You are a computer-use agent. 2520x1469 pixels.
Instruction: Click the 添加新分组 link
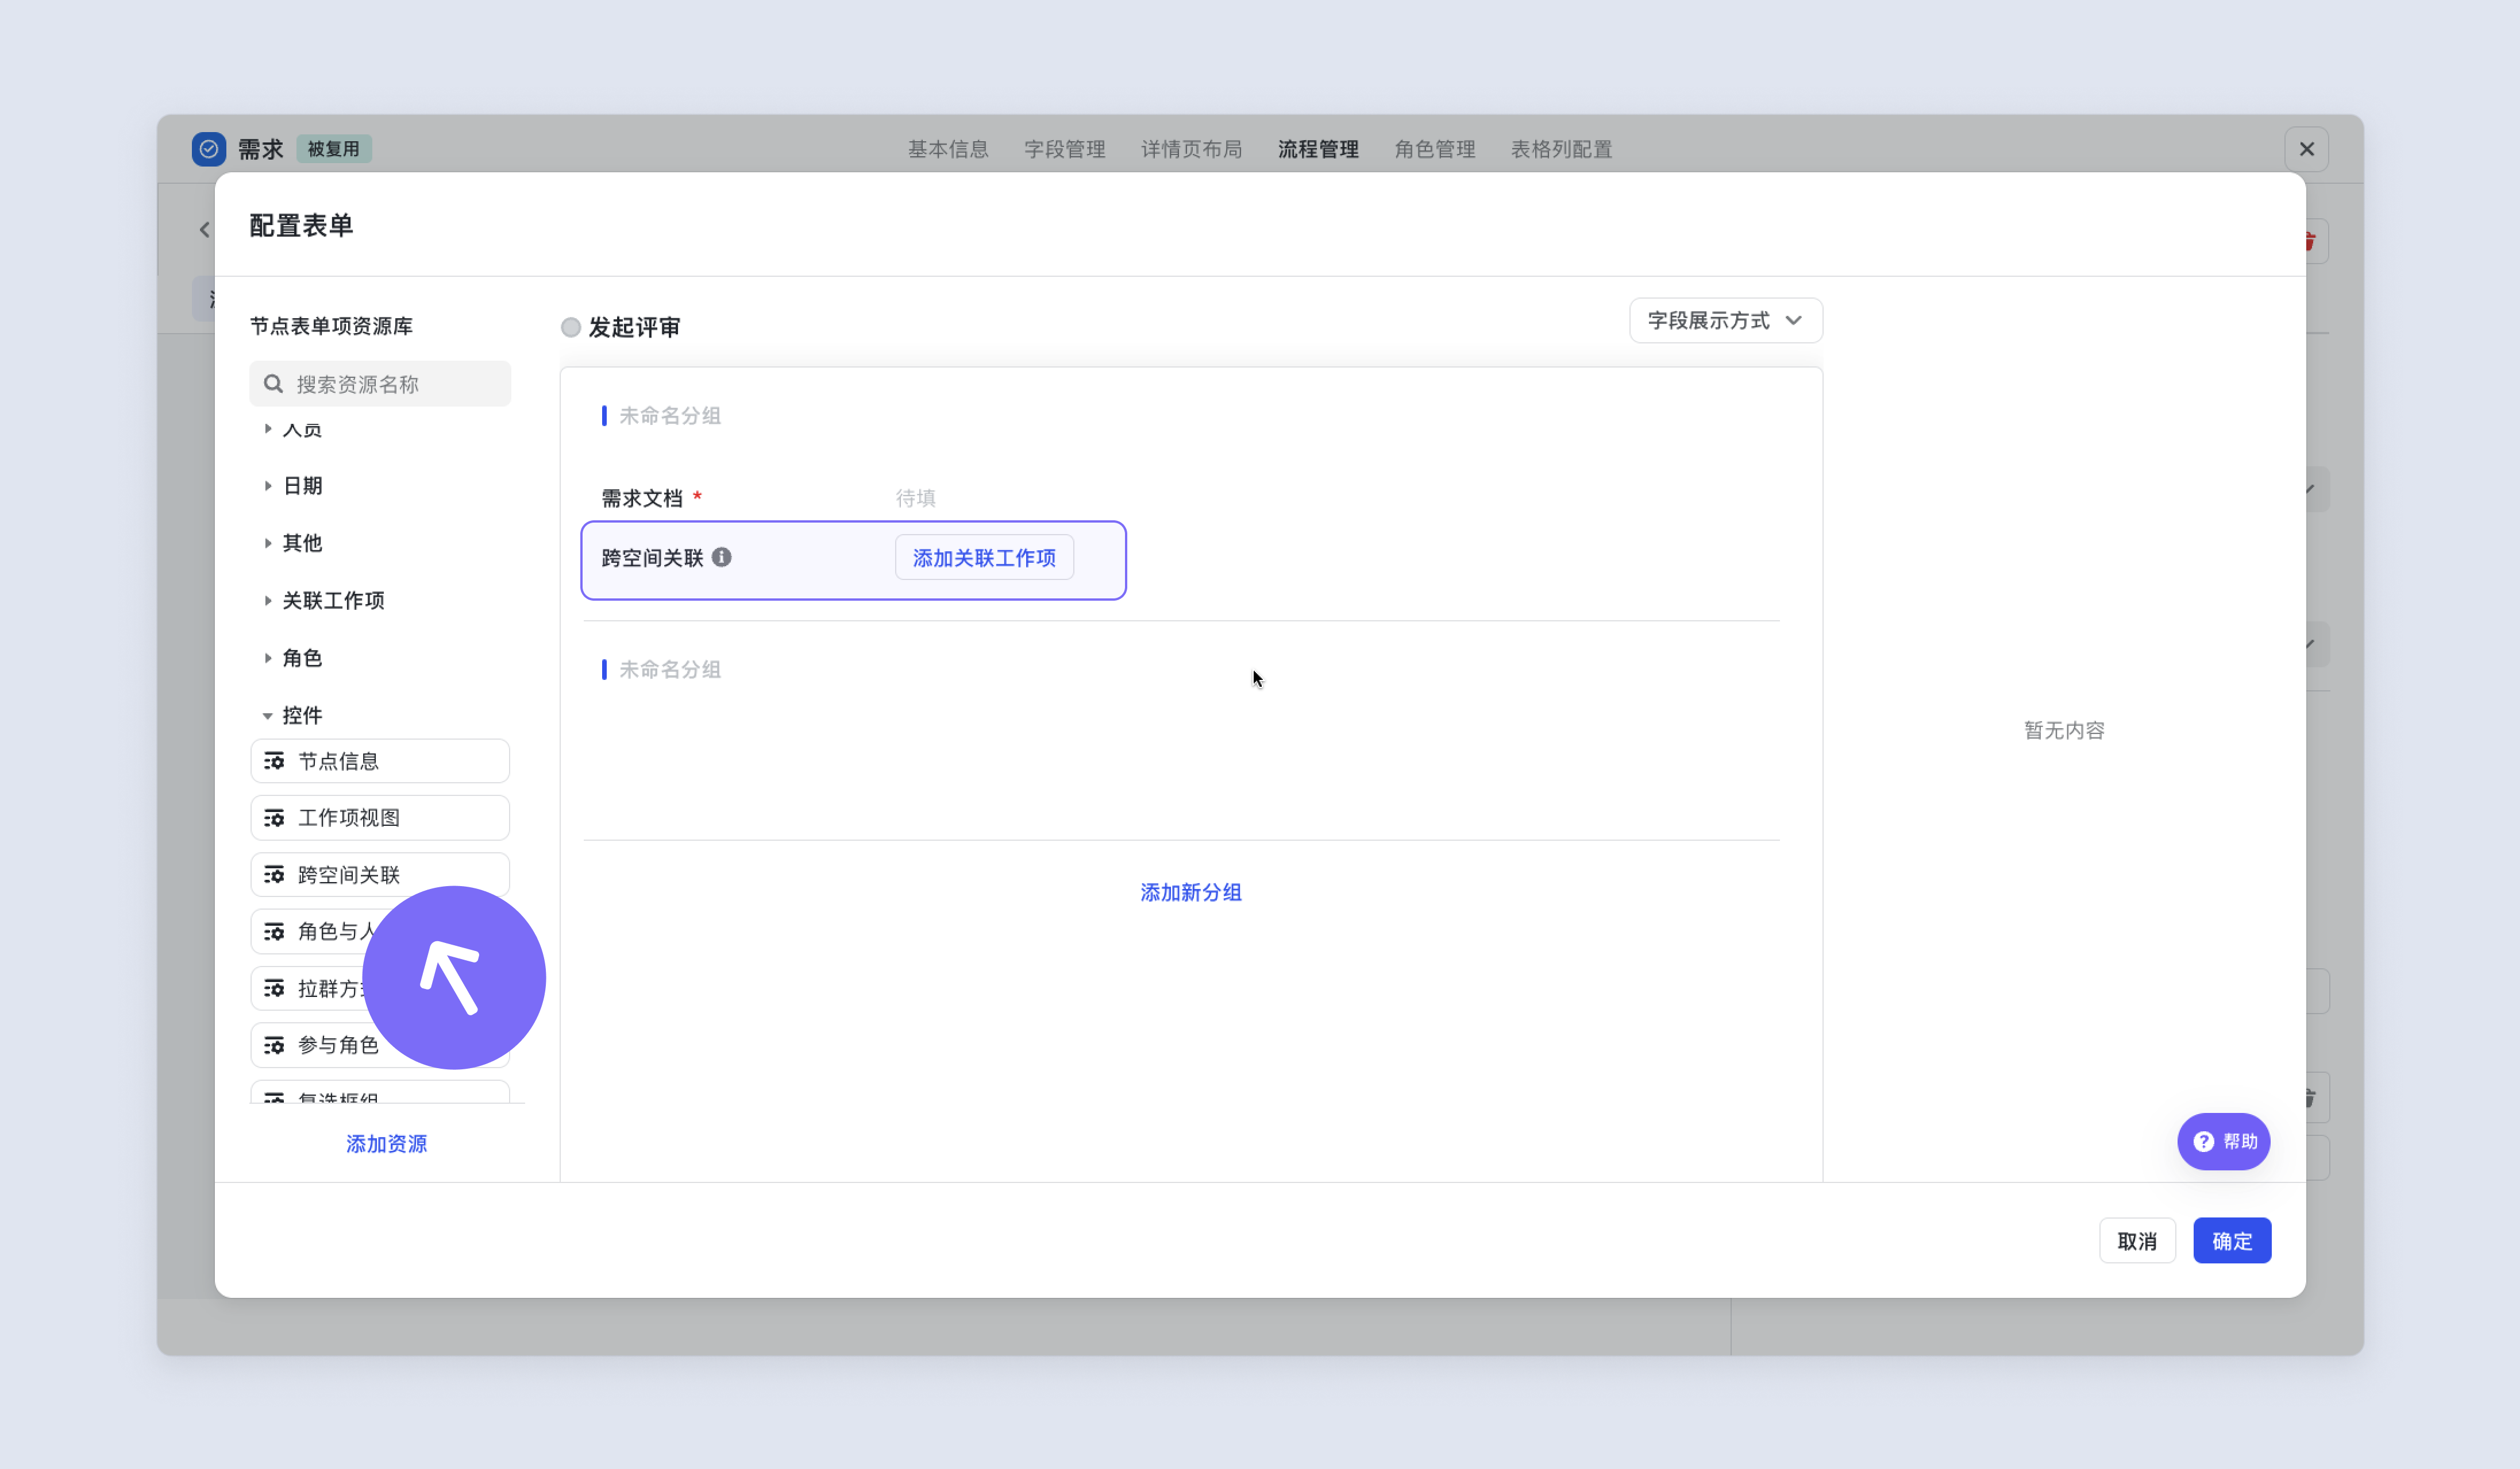pos(1191,891)
